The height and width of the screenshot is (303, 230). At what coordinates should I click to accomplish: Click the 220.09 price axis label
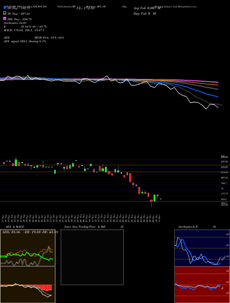[x=224, y=167]
